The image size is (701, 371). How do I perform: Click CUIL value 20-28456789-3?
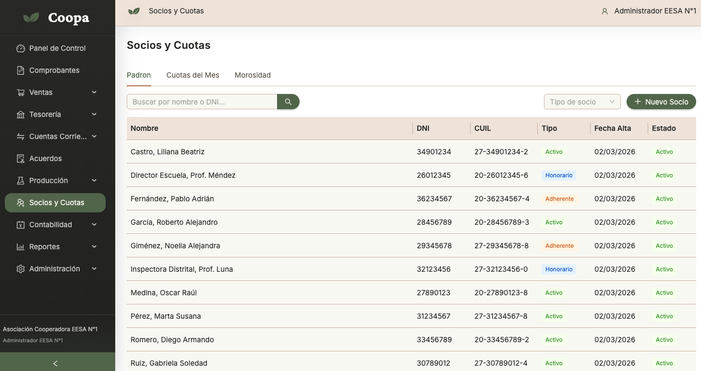coord(502,222)
